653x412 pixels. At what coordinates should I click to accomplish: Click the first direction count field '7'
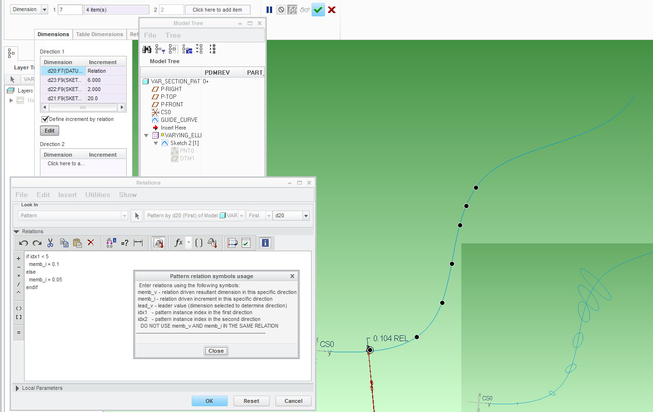pyautogui.click(x=70, y=10)
